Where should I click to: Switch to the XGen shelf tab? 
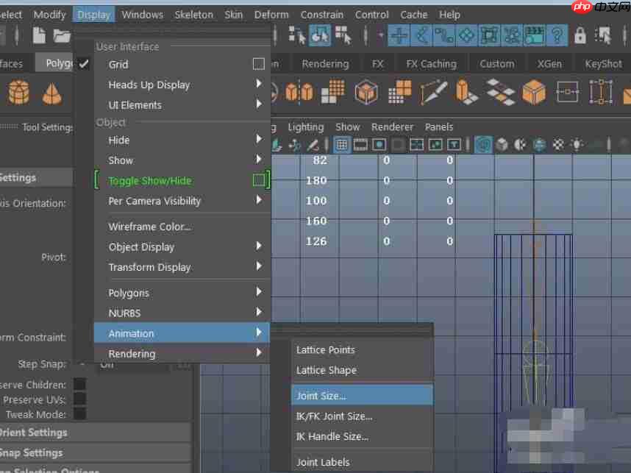[549, 64]
